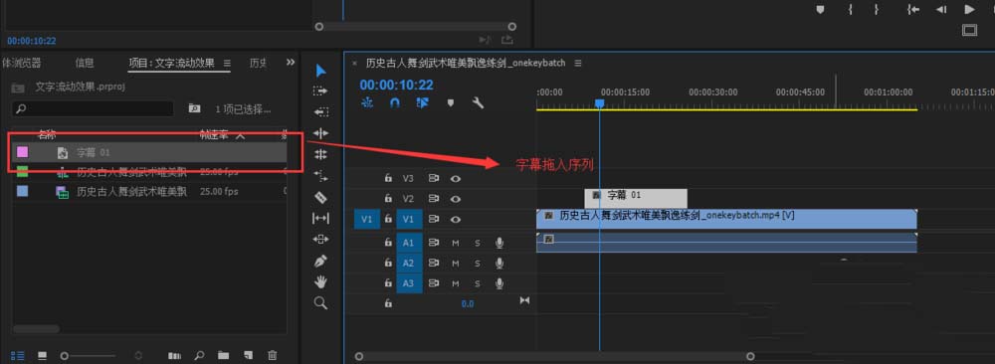This screenshot has height=364, width=995.
Task: Hide track V2 output eye
Action: (455, 199)
